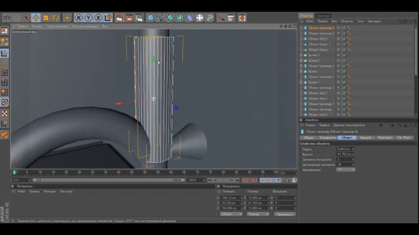Image resolution: width=419 pixels, height=235 pixels.
Task: Go to timeline end button
Action: click(237, 180)
